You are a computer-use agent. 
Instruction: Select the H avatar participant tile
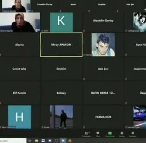19,117
